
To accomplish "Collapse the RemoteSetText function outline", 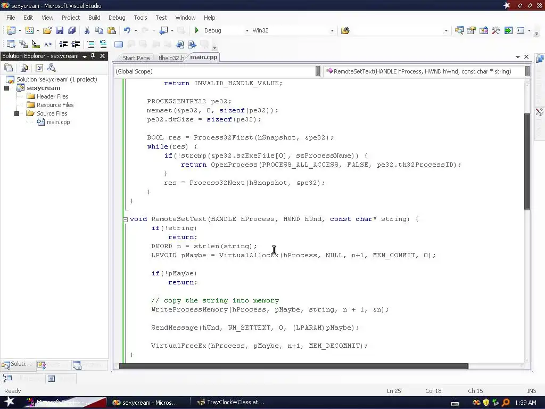I will pyautogui.click(x=125, y=219).
